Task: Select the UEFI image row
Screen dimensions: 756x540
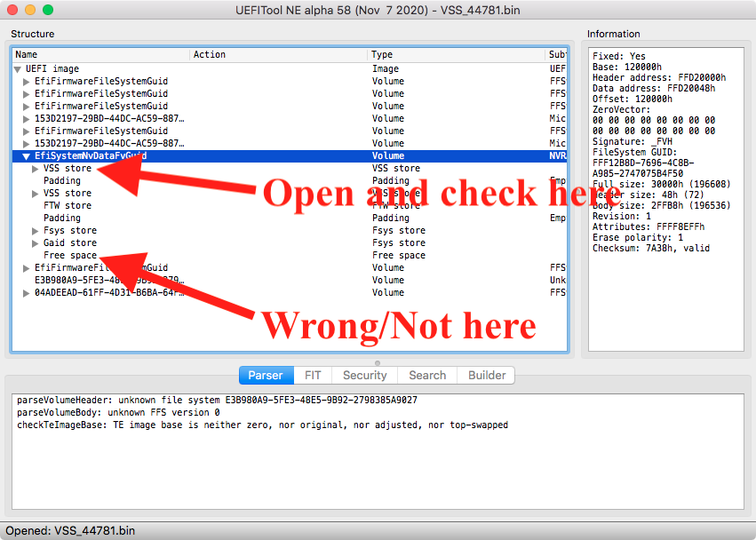Action: point(290,69)
